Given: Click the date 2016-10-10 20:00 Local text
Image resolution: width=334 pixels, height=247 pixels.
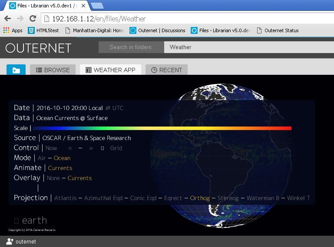Looking at the screenshot, I should [69, 108].
